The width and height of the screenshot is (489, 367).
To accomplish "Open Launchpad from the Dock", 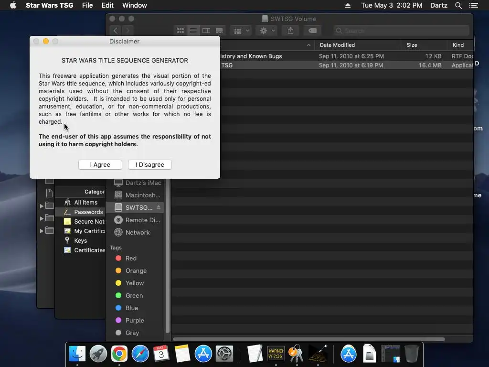I will (98, 354).
